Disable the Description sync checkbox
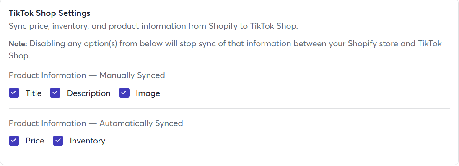This screenshot has width=459, height=166. 55,93
